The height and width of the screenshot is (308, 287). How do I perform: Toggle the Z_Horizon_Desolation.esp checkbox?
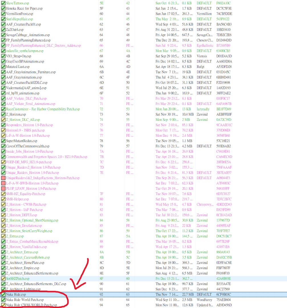pyautogui.click(x=3, y=226)
